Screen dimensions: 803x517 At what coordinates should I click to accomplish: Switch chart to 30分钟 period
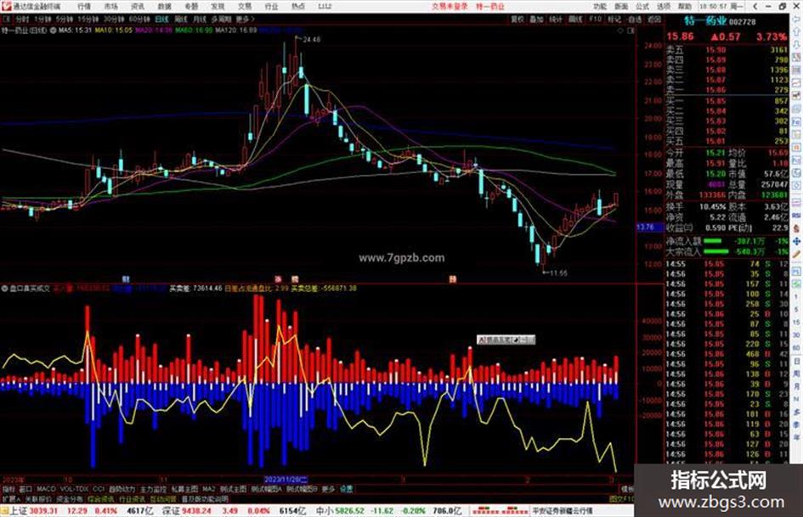coord(114,19)
